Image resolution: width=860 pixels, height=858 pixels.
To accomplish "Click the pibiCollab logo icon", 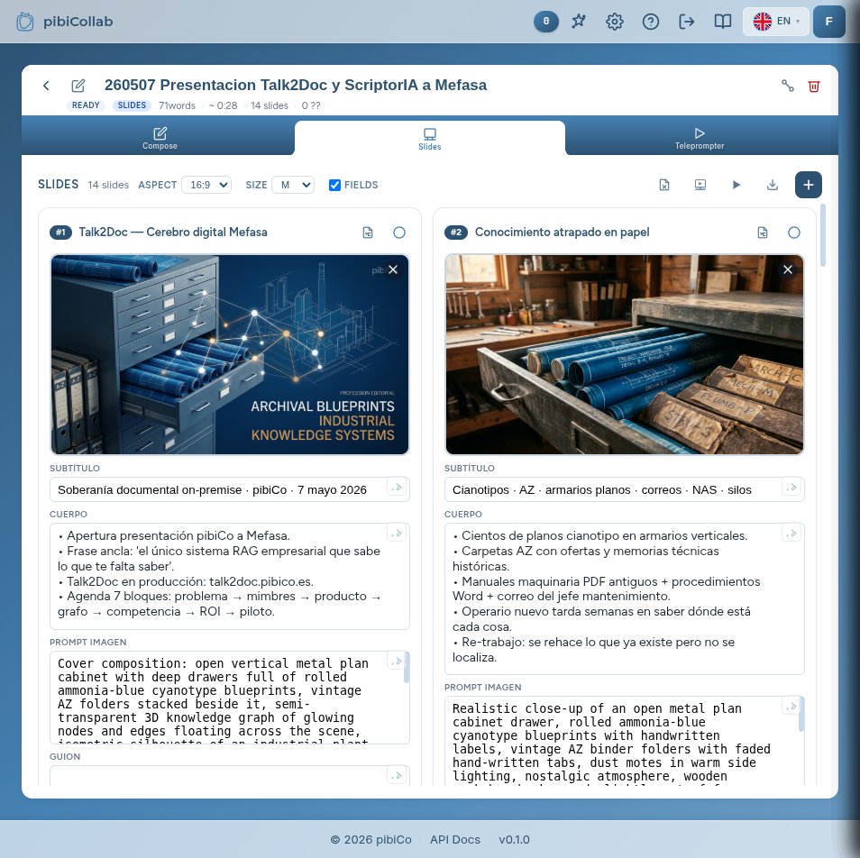I will (x=24, y=22).
